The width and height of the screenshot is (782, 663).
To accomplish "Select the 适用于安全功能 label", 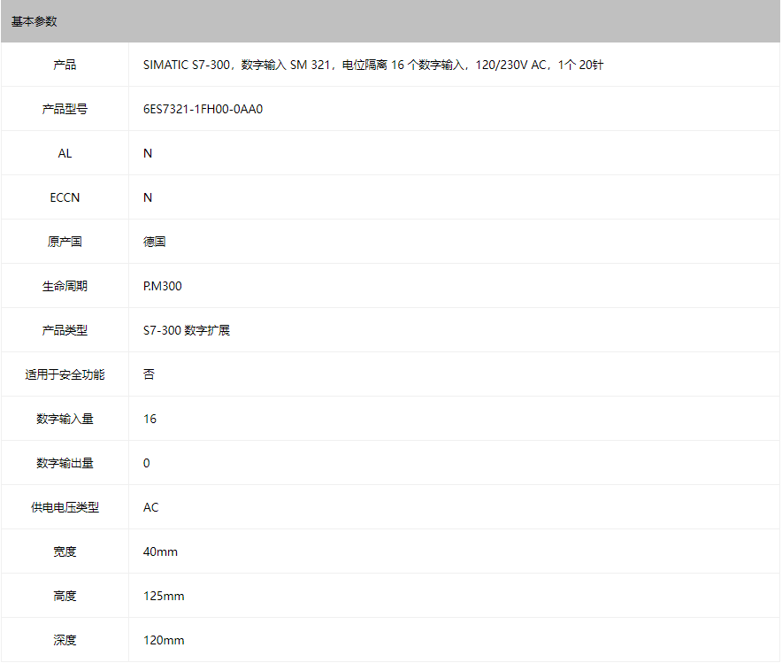I will click(65, 374).
